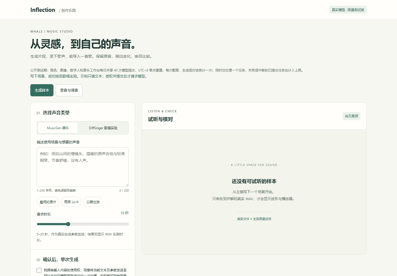The image size is (397, 276).
Task: Click the WHALE / MUSIC STUDIO label
Action: [x=52, y=31]
